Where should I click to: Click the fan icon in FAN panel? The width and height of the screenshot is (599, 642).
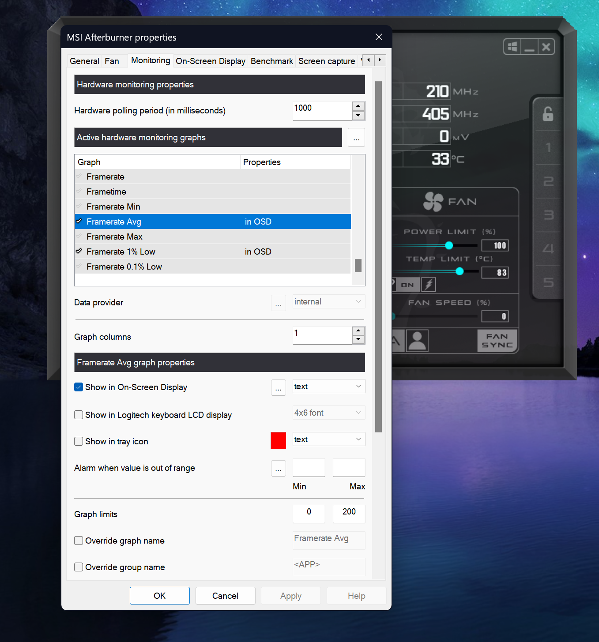click(x=433, y=202)
